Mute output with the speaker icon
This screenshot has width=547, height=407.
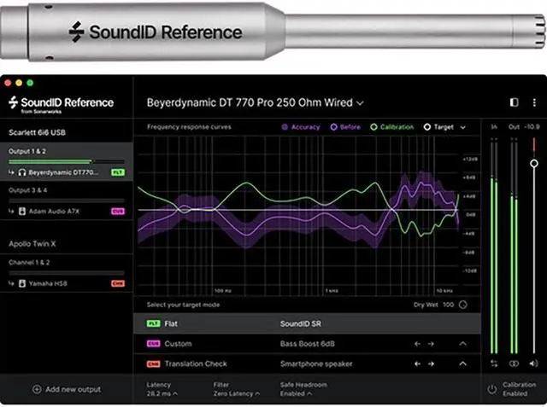point(533,363)
